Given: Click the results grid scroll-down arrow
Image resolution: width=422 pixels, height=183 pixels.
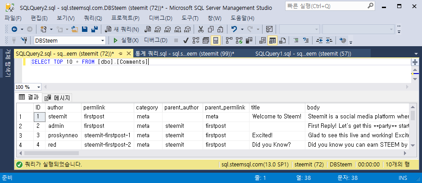Looking at the screenshot, I should pos(412,145).
